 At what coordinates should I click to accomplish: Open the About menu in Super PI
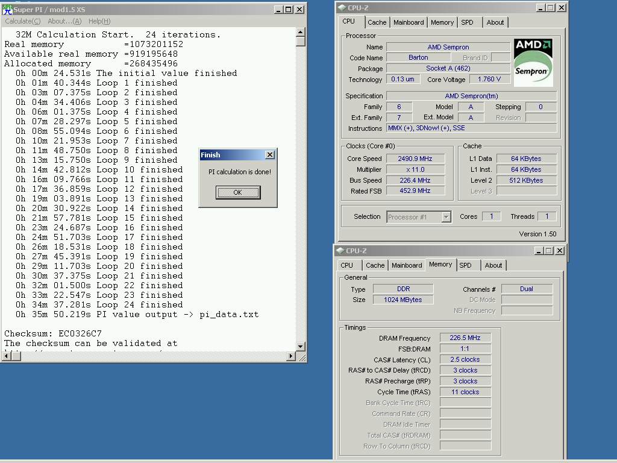(64, 21)
